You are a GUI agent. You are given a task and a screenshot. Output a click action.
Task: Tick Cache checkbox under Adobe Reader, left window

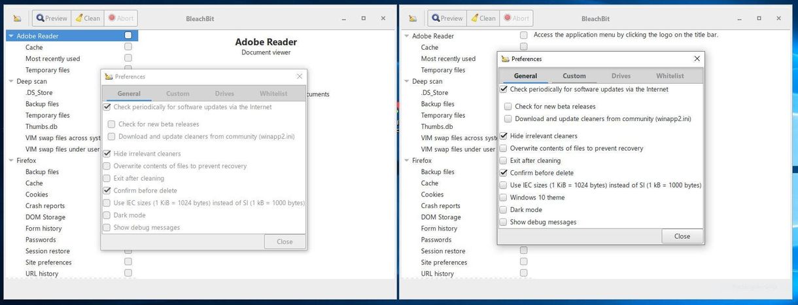click(x=128, y=47)
